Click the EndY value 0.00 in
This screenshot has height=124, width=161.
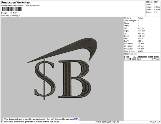tap(140, 41)
